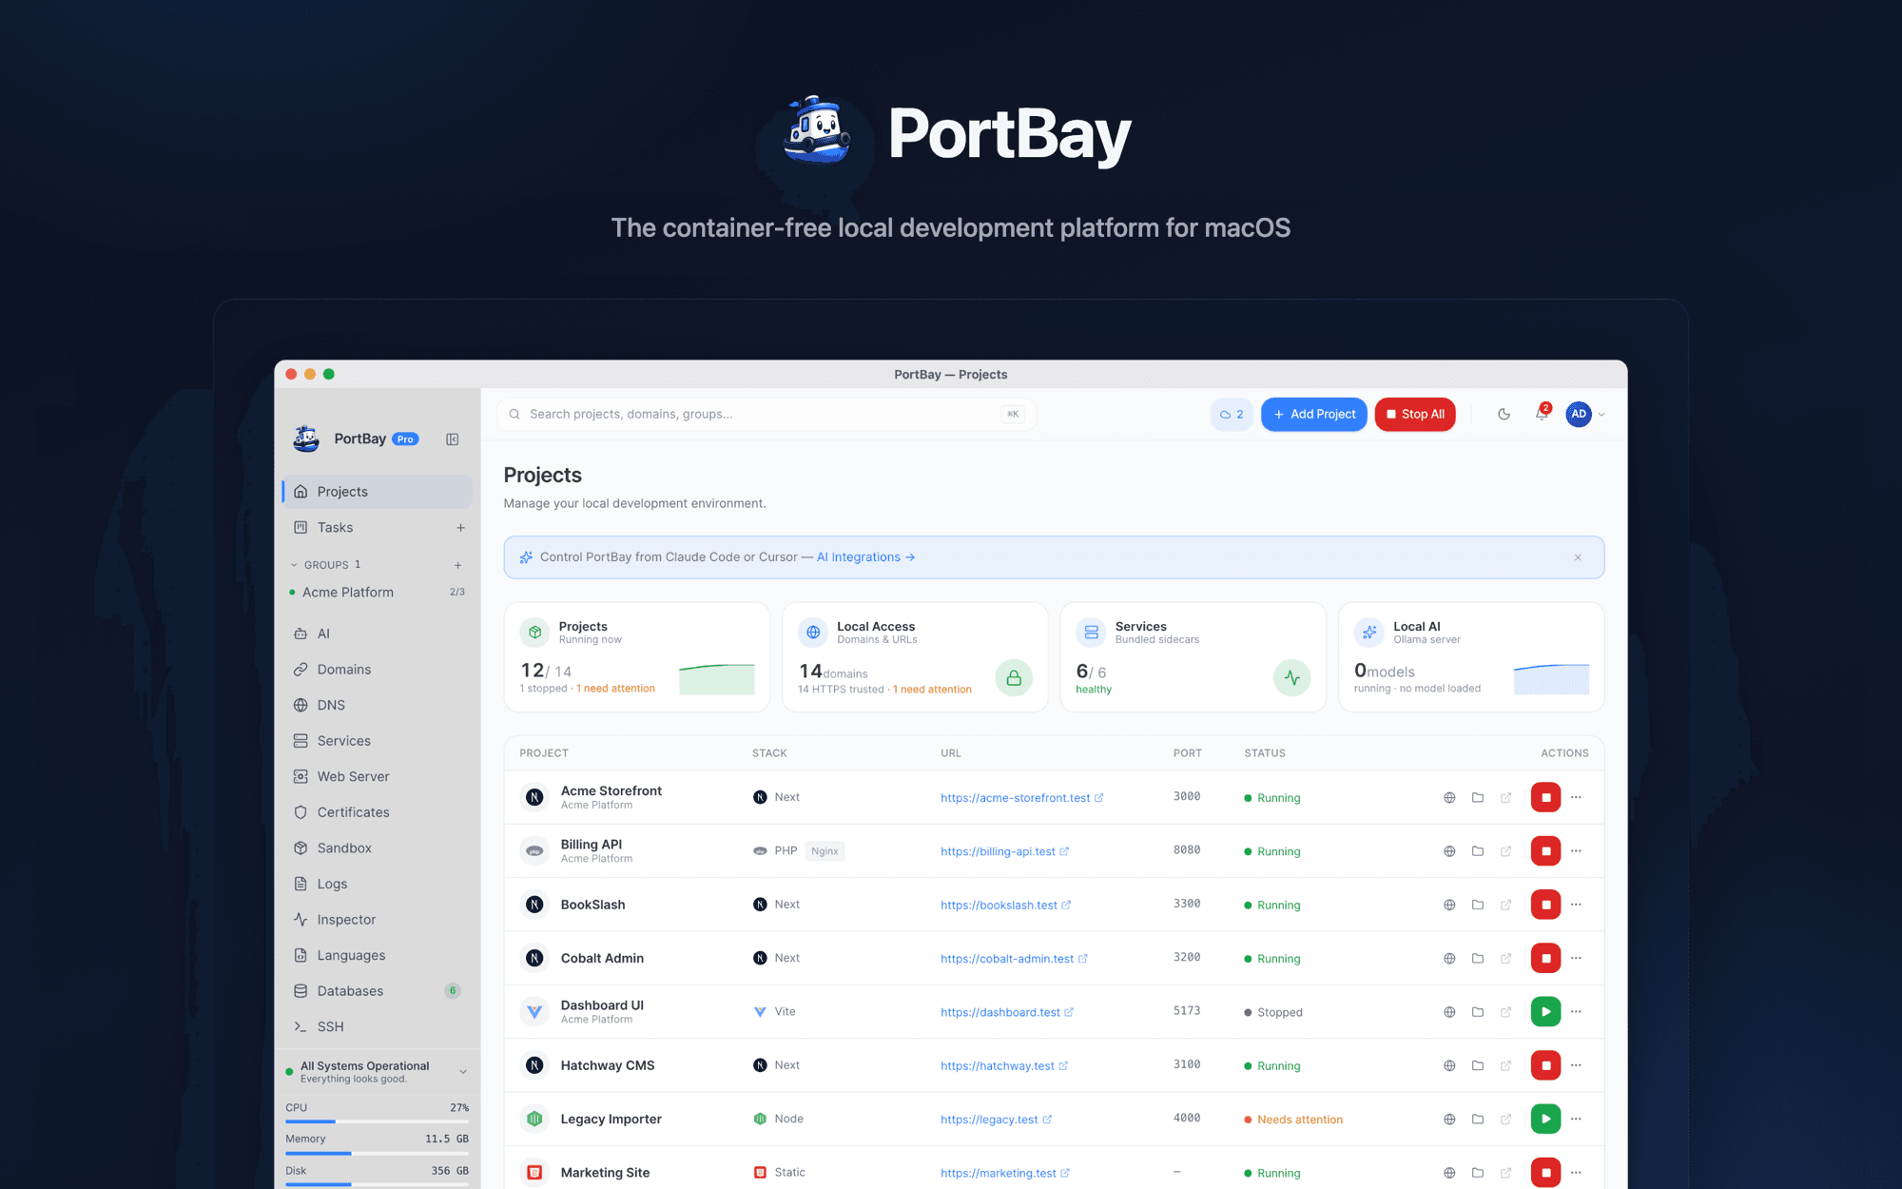
Task: Click globe icon for Legacy Importer row
Action: [x=1449, y=1120]
